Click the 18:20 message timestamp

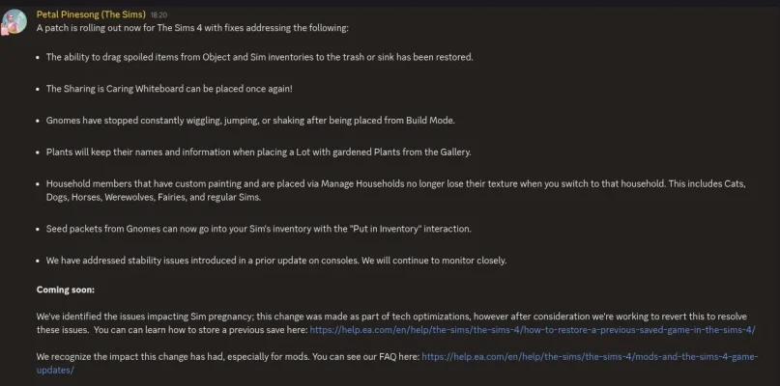(x=159, y=15)
